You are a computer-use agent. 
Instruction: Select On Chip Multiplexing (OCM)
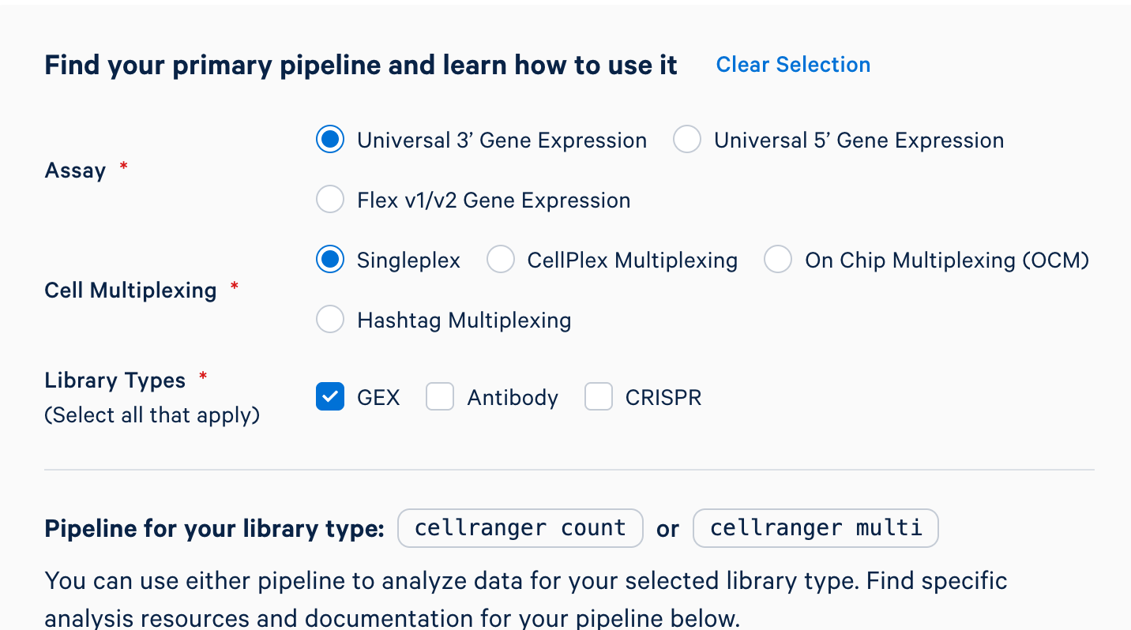[x=778, y=260]
